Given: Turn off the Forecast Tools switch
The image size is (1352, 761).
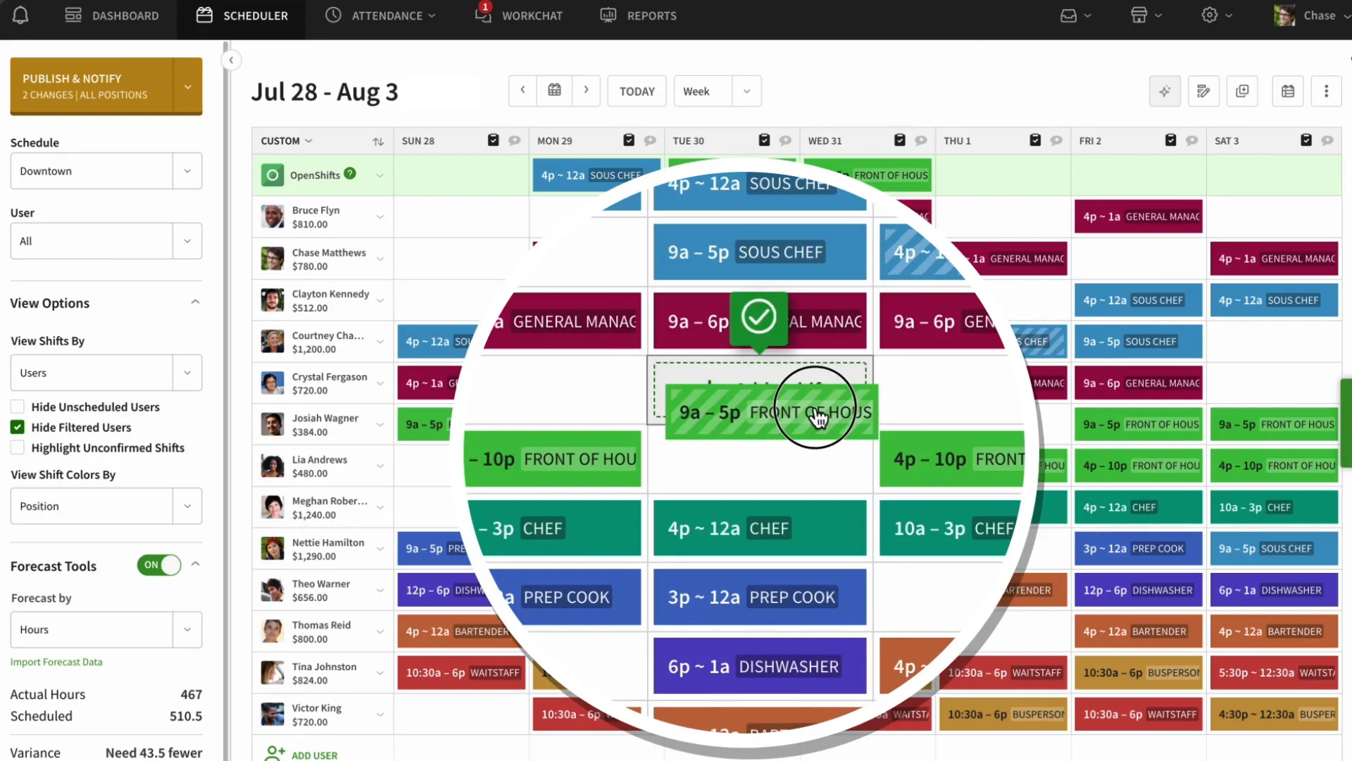Looking at the screenshot, I should pyautogui.click(x=159, y=565).
